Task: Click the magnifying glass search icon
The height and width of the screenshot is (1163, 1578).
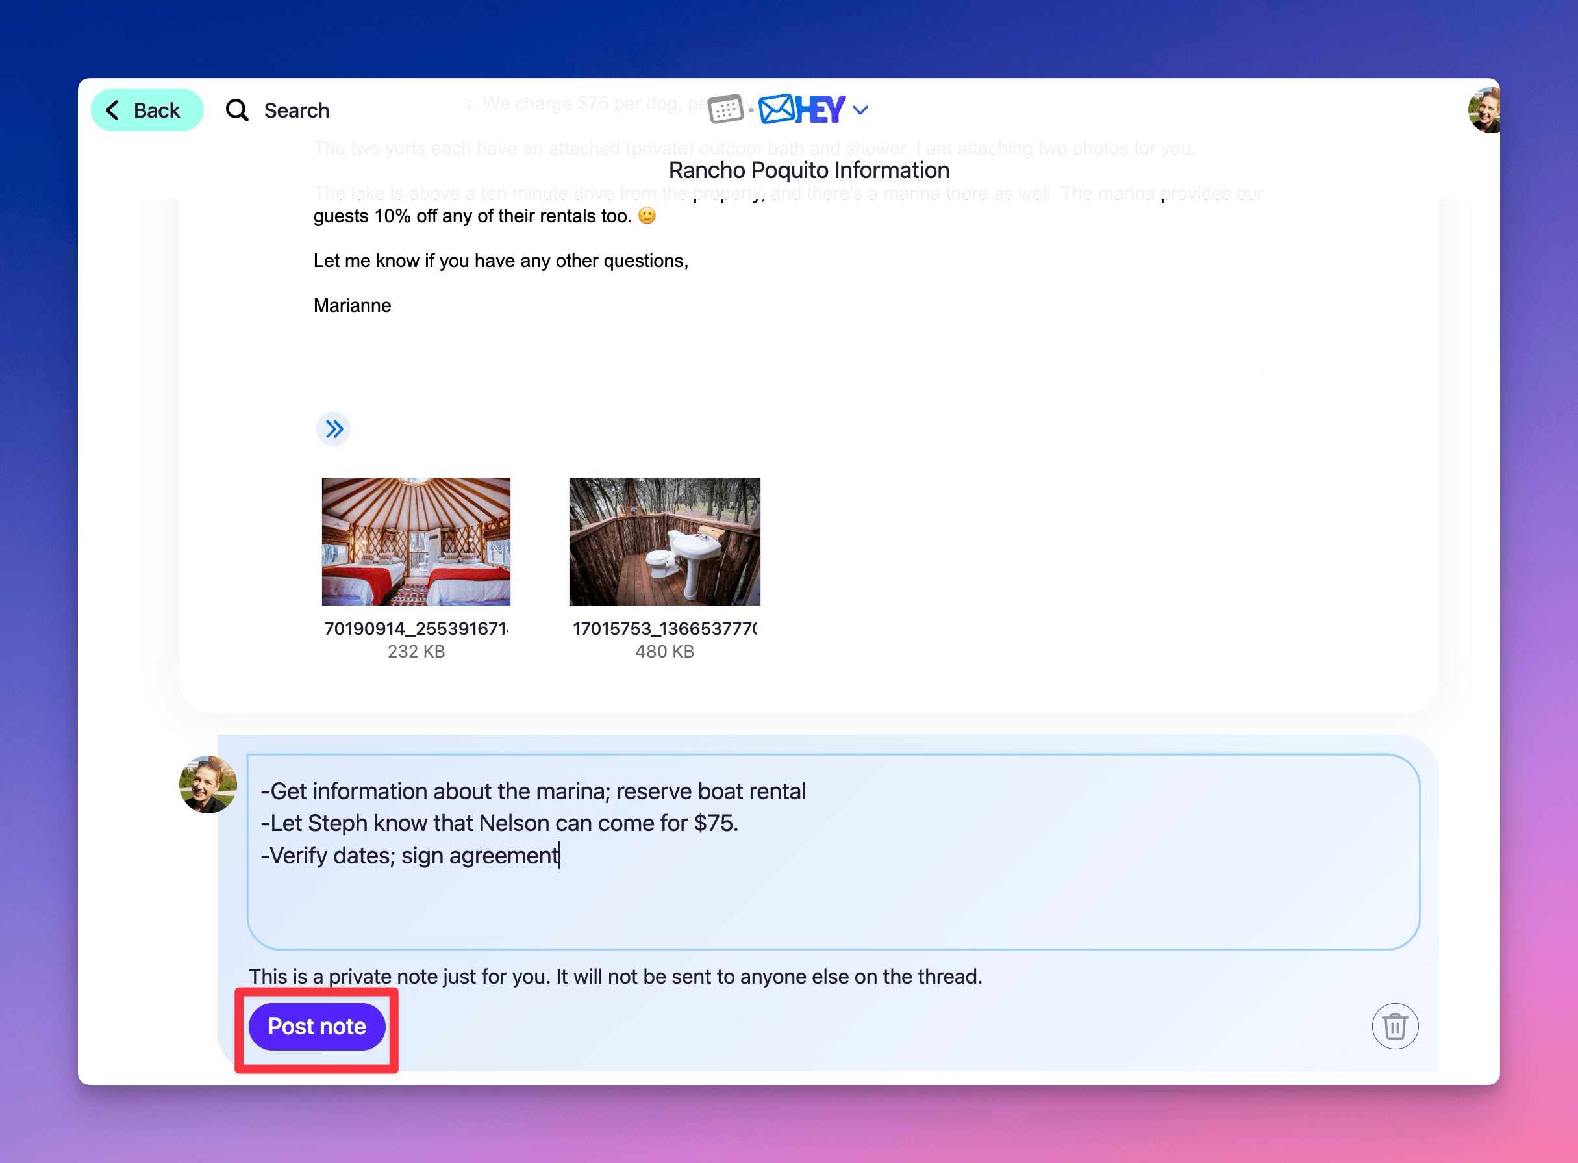Action: (x=237, y=110)
